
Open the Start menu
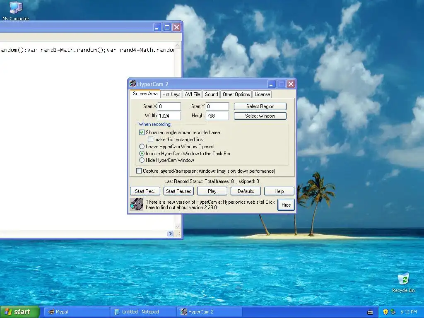(19, 312)
